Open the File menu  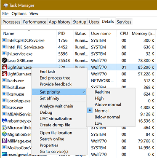(x=5, y=13)
